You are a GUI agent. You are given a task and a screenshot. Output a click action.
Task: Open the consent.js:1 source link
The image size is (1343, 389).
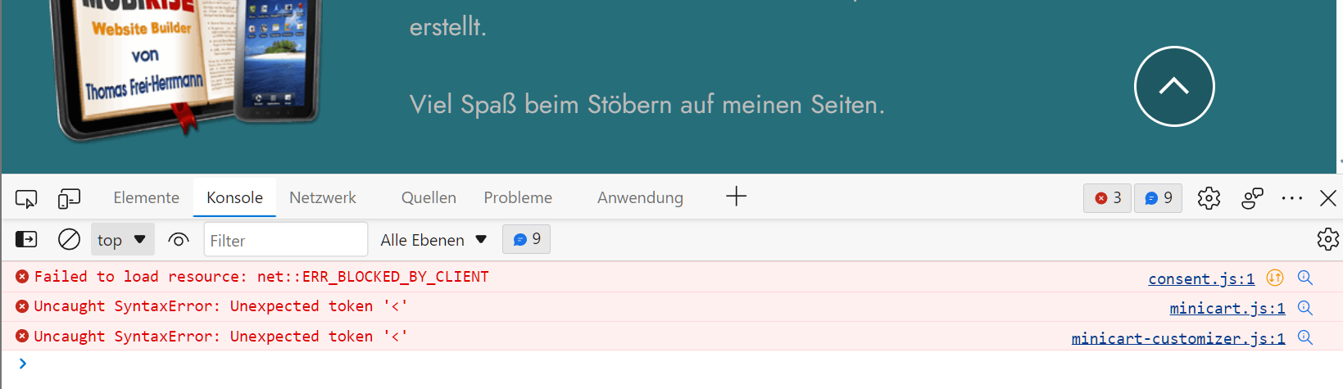1200,278
